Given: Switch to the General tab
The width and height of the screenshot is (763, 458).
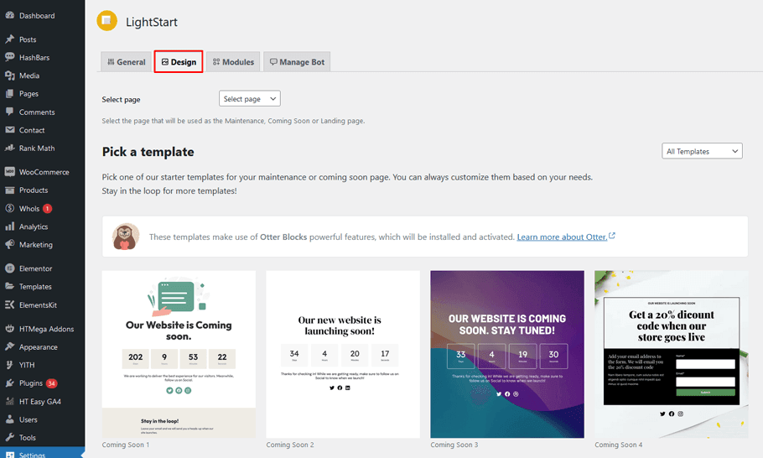Looking at the screenshot, I should [126, 62].
